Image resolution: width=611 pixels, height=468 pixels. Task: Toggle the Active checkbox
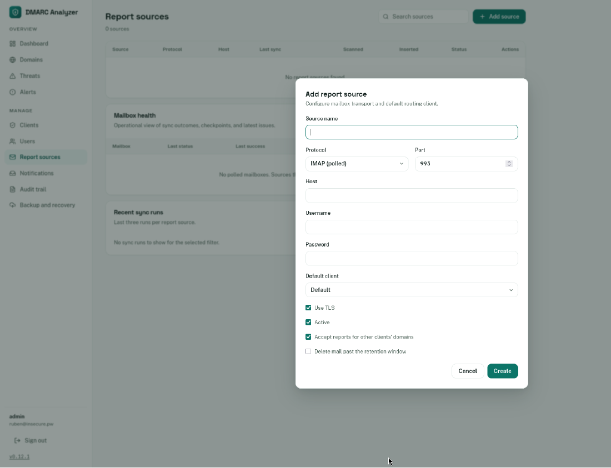pos(308,323)
